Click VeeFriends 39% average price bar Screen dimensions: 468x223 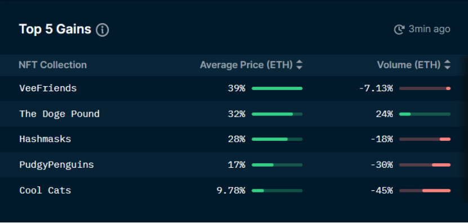tap(277, 88)
